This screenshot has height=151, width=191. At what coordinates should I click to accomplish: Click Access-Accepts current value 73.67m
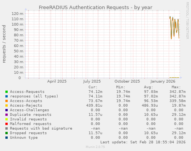click(95, 101)
